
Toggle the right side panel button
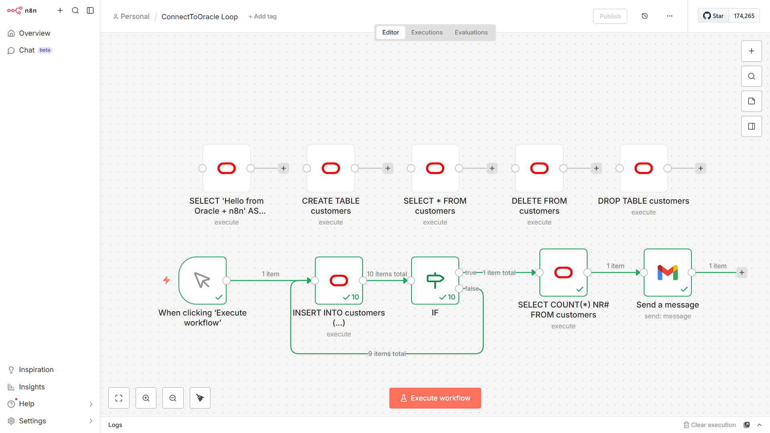click(x=752, y=126)
